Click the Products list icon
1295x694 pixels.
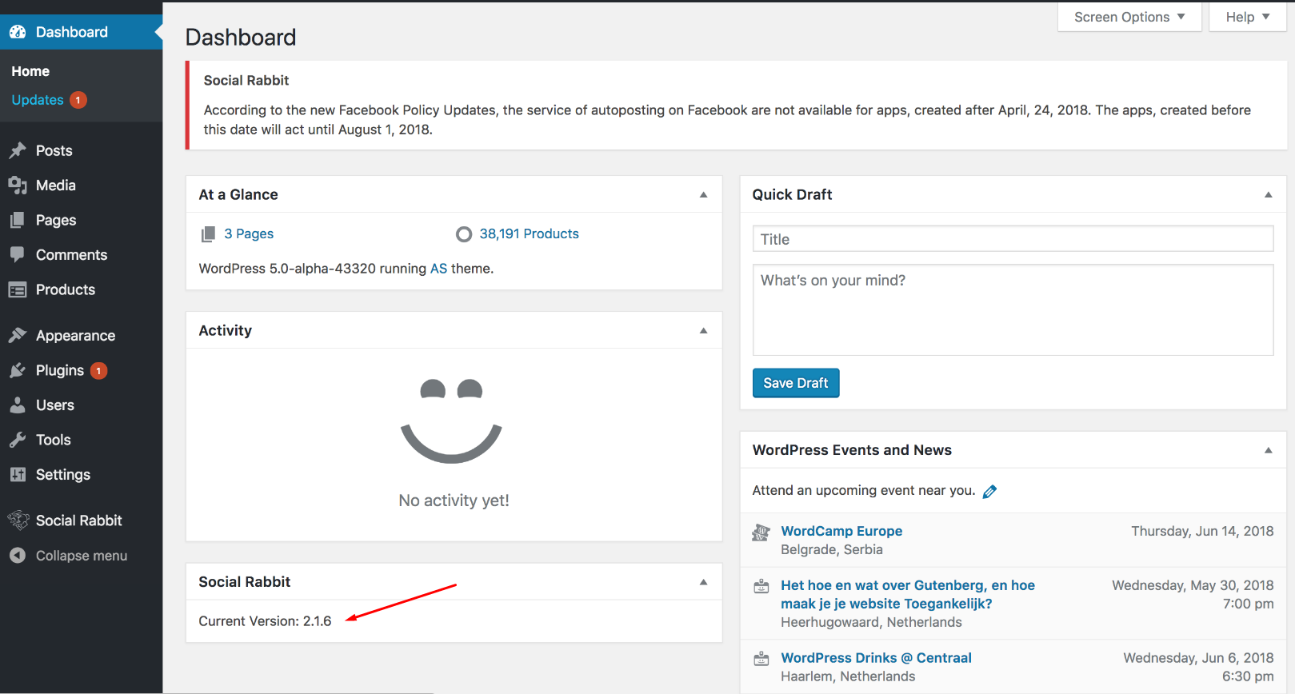18,289
